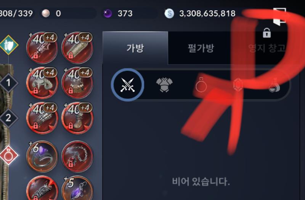
Task: Select the equipped +40 bracer sub-weapon slot
Action: (77, 48)
